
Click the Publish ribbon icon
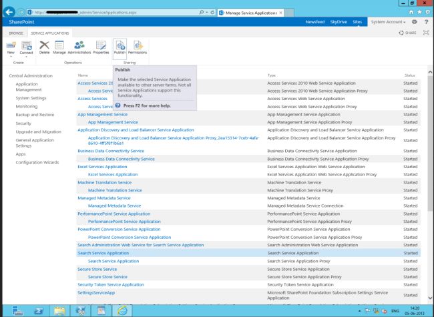pos(120,45)
